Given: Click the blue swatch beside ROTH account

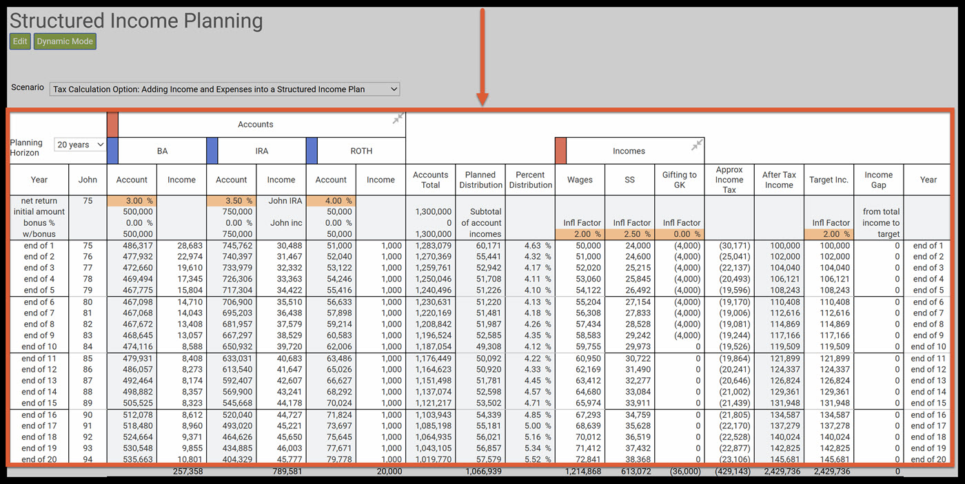Looking at the screenshot, I should [x=312, y=151].
